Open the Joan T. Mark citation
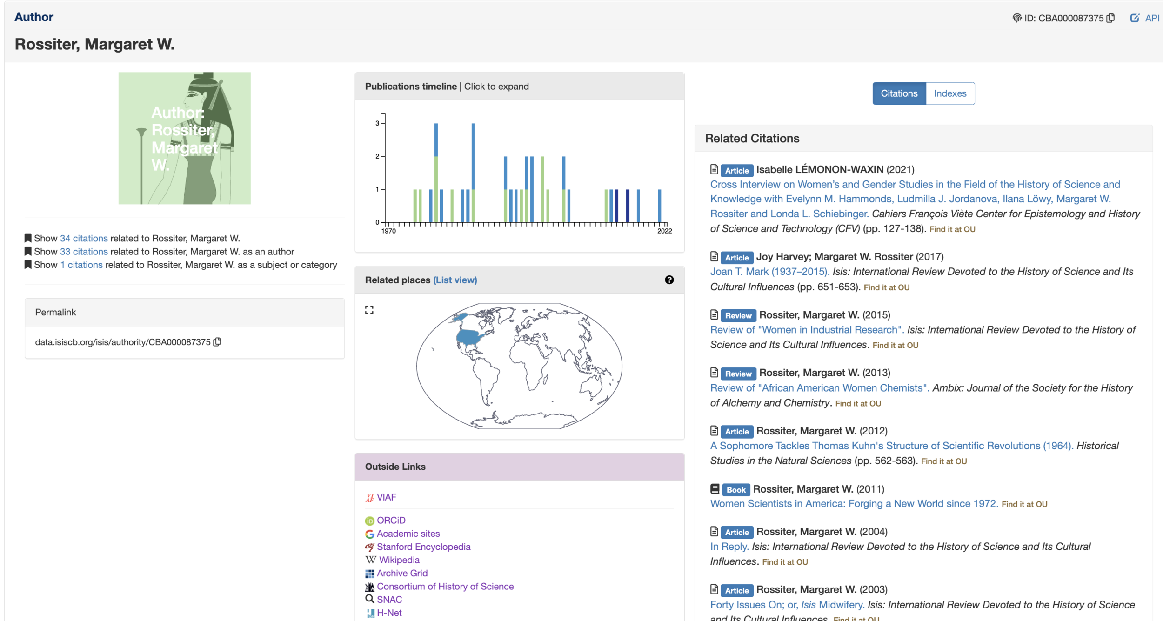Viewport: 1163px width, 621px height. pos(769,272)
